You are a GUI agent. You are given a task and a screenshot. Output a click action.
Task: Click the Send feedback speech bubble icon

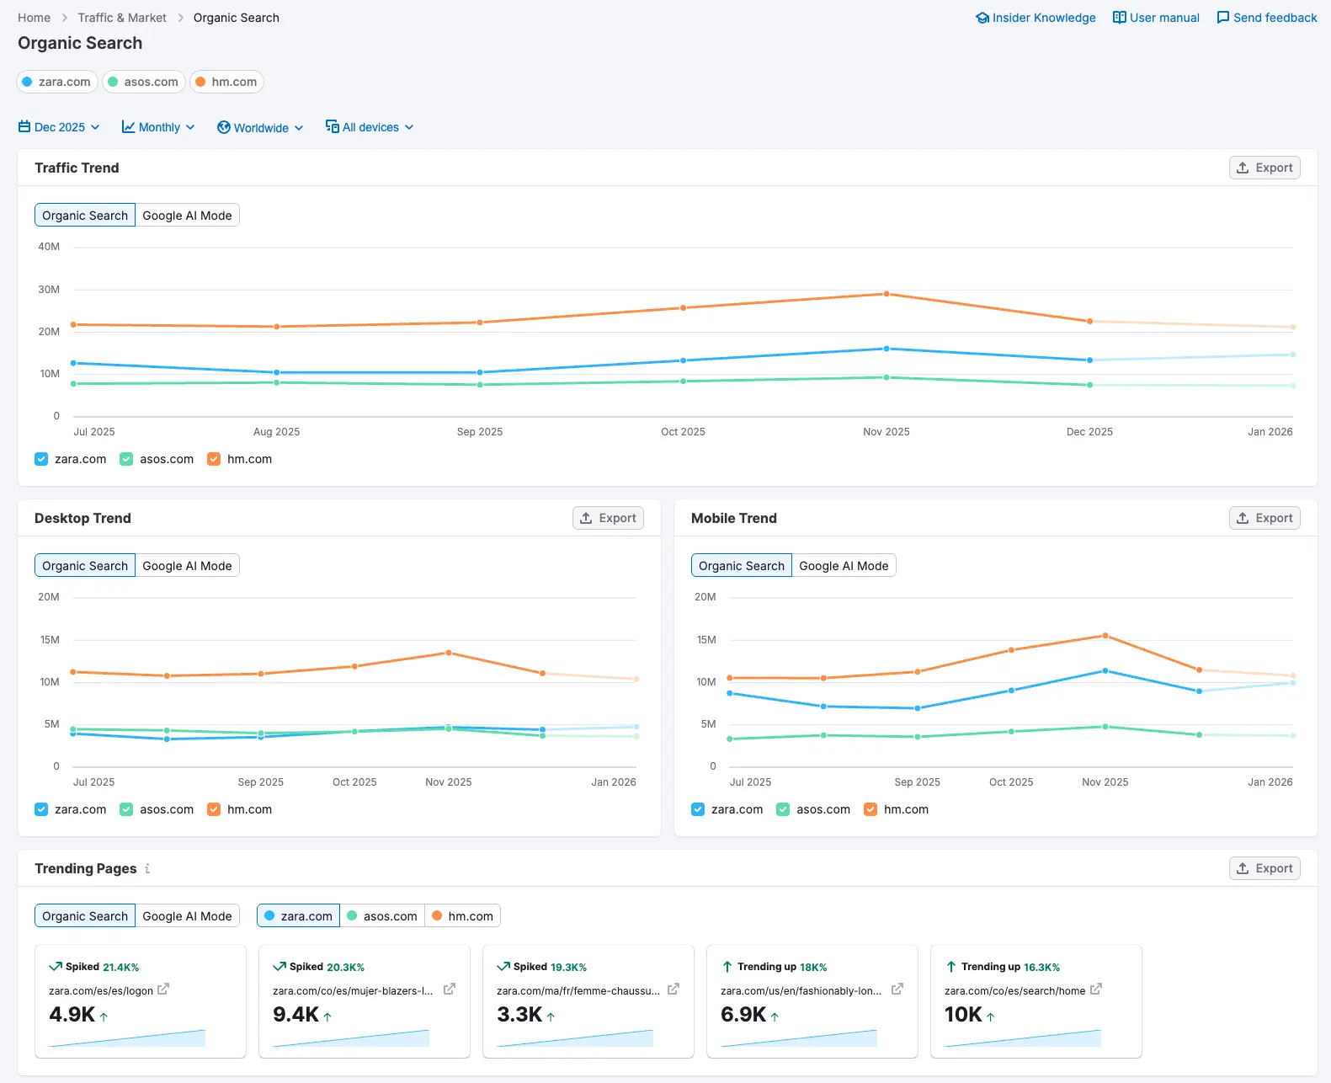coord(1222,18)
